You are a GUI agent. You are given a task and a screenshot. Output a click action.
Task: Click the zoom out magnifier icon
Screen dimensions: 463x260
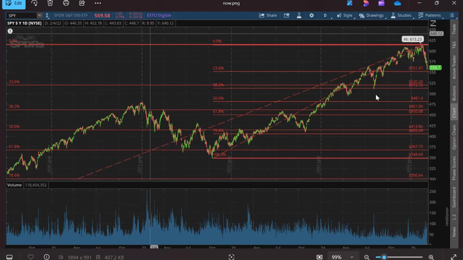[x=367, y=257]
